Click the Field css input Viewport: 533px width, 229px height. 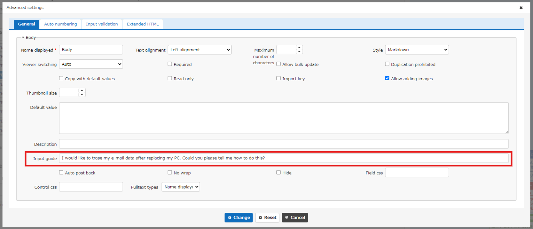(417, 173)
